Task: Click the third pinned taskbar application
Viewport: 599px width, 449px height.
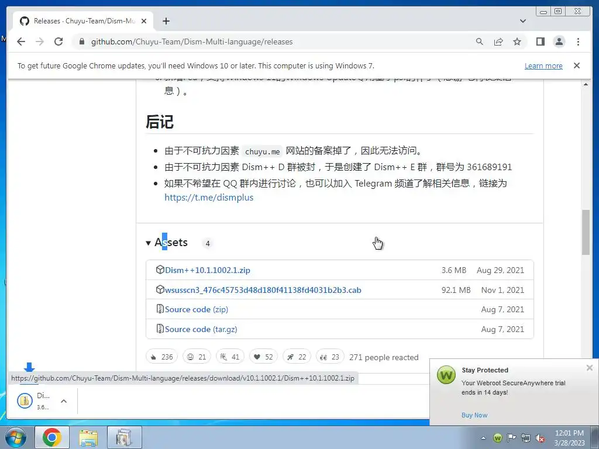Action: point(125,437)
